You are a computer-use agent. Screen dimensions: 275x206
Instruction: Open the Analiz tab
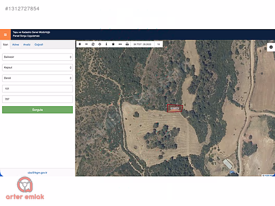point(27,45)
